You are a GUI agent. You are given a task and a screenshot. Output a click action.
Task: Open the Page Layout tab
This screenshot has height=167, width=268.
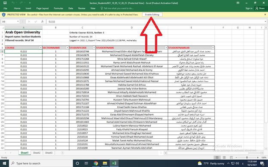[x=43, y=8]
